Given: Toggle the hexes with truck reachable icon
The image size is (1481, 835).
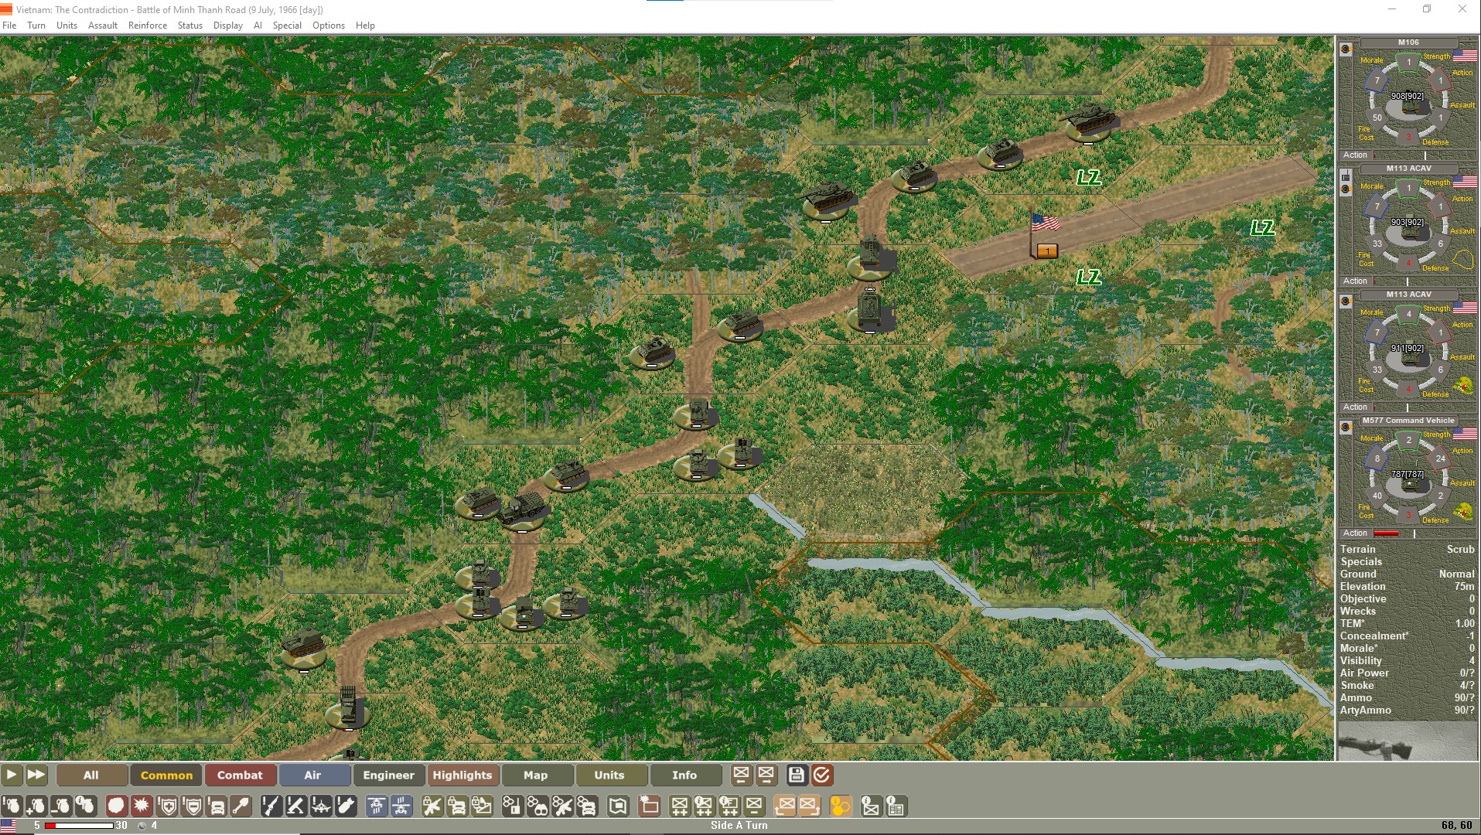Looking at the screenshot, I should point(587,806).
